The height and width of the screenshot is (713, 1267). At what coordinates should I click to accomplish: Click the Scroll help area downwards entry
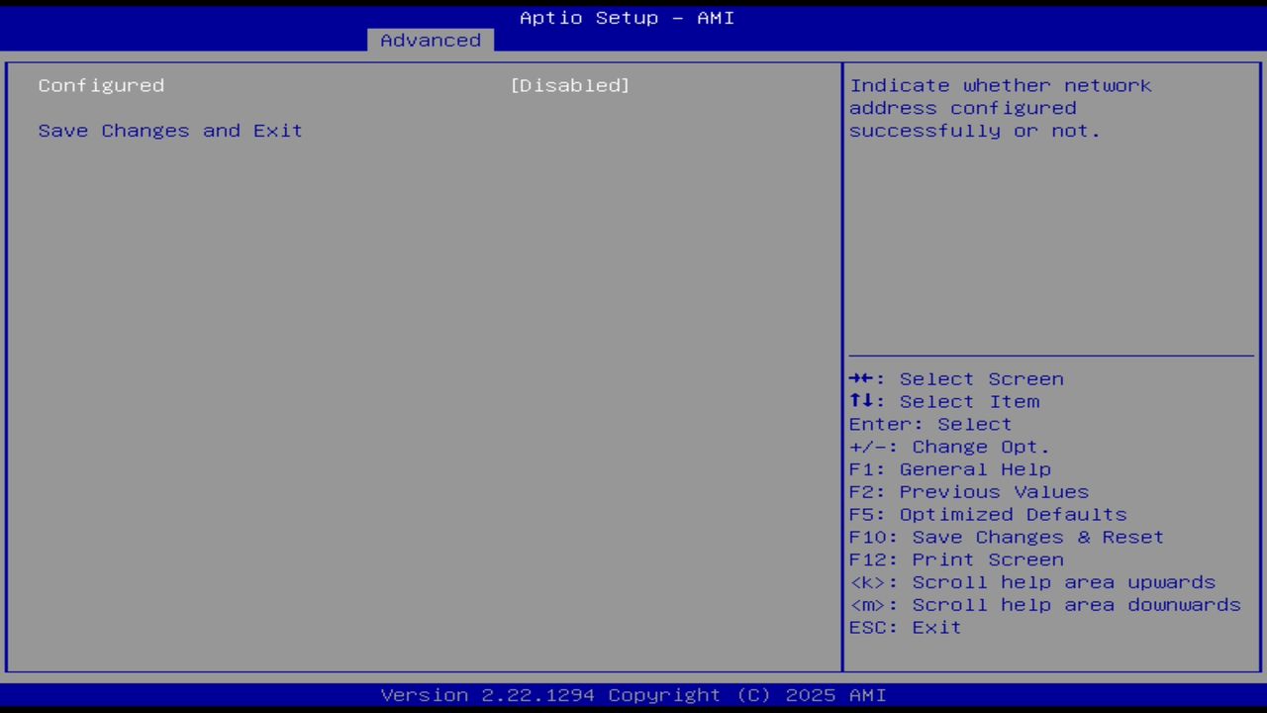(1044, 604)
